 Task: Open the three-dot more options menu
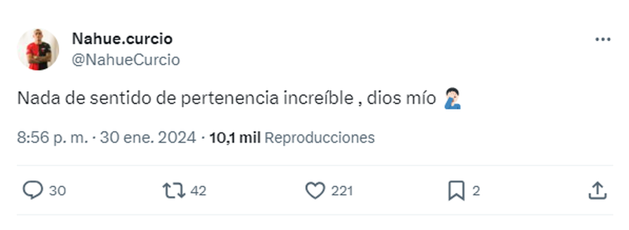(603, 40)
